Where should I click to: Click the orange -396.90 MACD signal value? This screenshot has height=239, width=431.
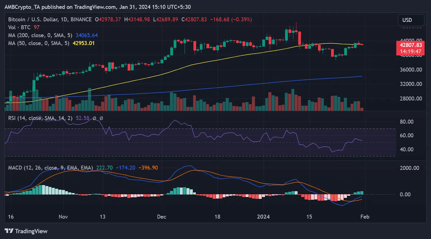[148, 167]
